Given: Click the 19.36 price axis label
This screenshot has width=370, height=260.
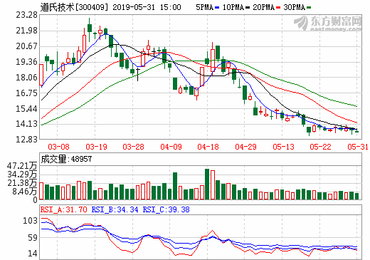Looking at the screenshot, I should click(x=27, y=62).
